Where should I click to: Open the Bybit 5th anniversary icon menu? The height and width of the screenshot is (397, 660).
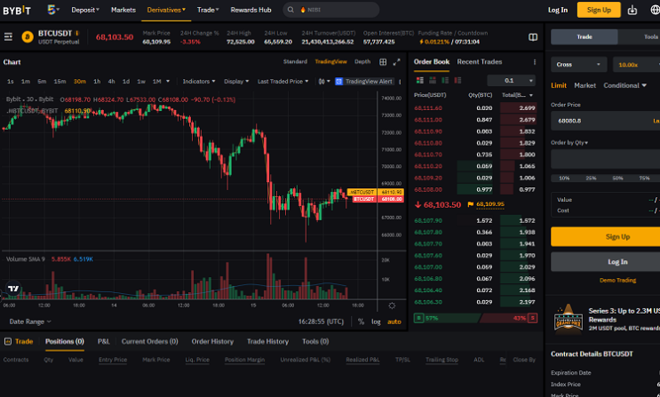coord(52,10)
